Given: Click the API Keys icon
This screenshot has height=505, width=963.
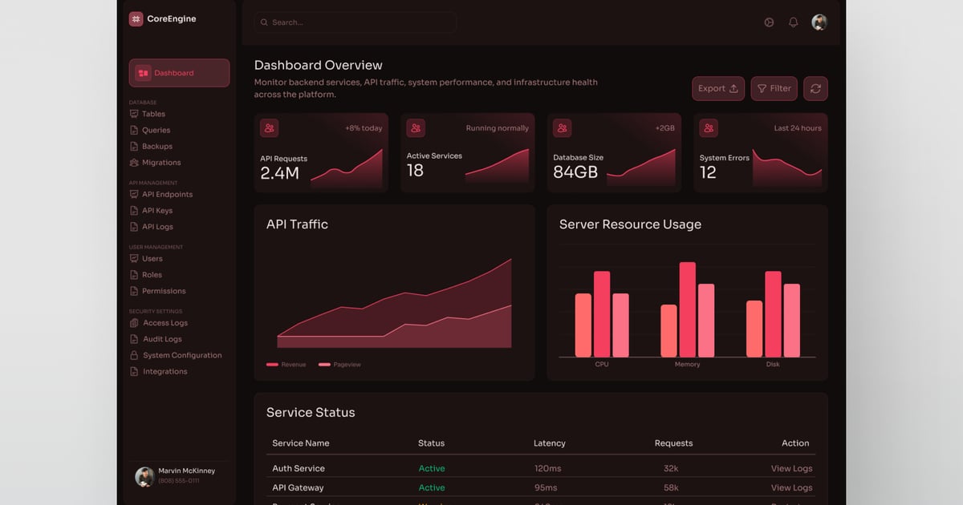Looking at the screenshot, I should pyautogui.click(x=134, y=211).
